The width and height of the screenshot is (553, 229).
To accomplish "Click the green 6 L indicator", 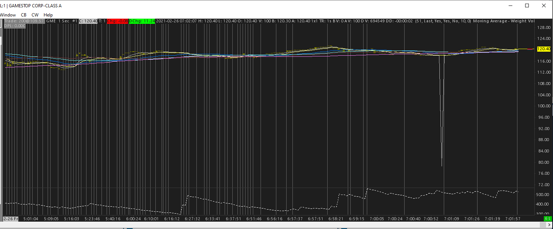I will click(x=548, y=219).
